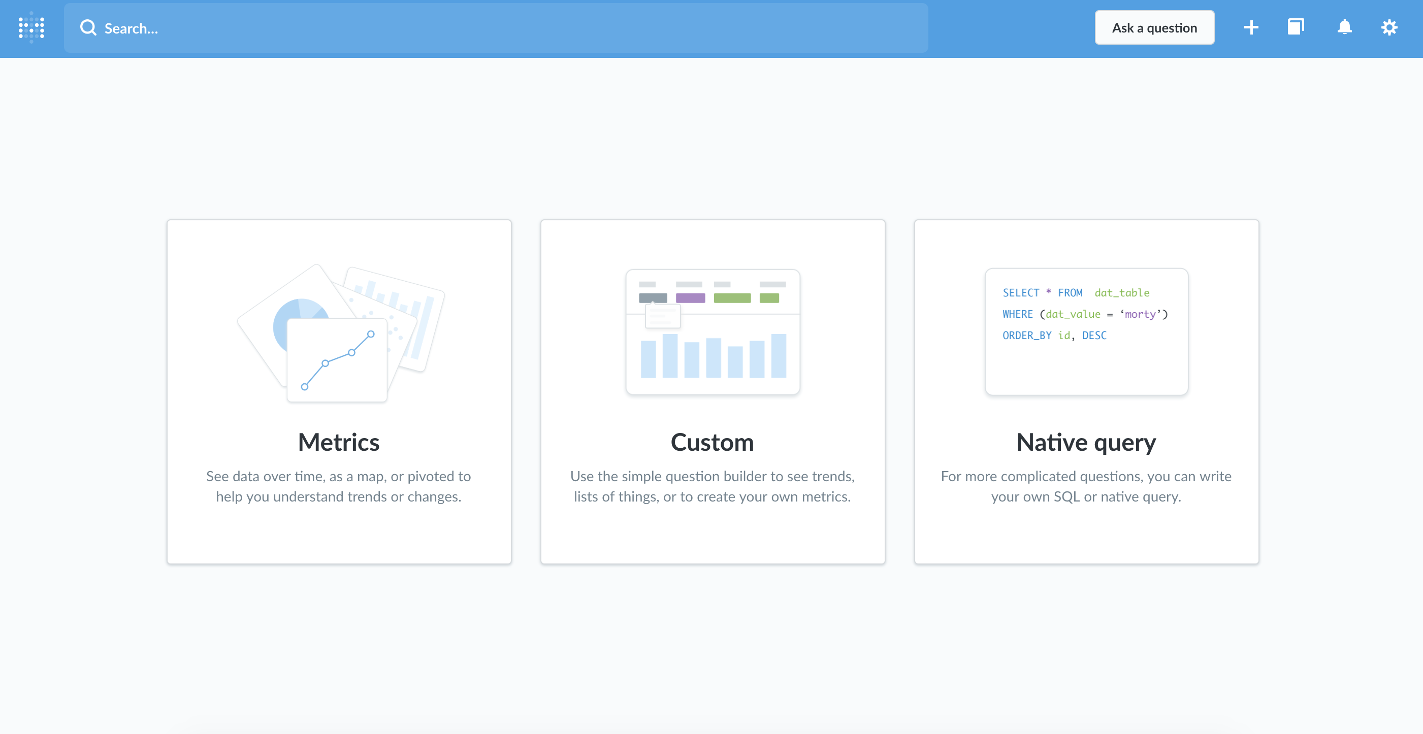Click the purple filter chip in Custom illustration

click(690, 298)
